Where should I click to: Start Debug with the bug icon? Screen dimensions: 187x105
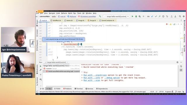(136, 16)
